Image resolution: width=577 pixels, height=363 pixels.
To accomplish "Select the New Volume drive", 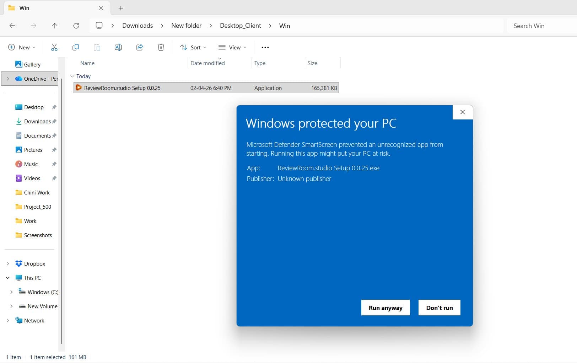I will (x=38, y=306).
